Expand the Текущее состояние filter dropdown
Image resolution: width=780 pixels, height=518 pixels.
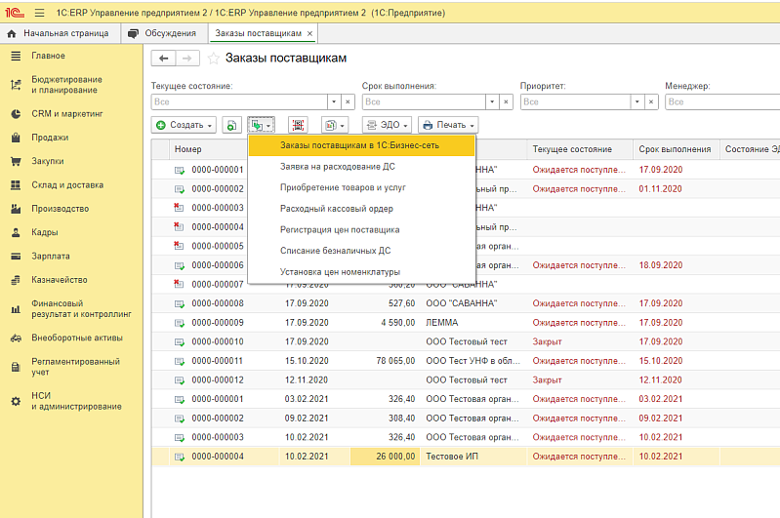(x=333, y=101)
